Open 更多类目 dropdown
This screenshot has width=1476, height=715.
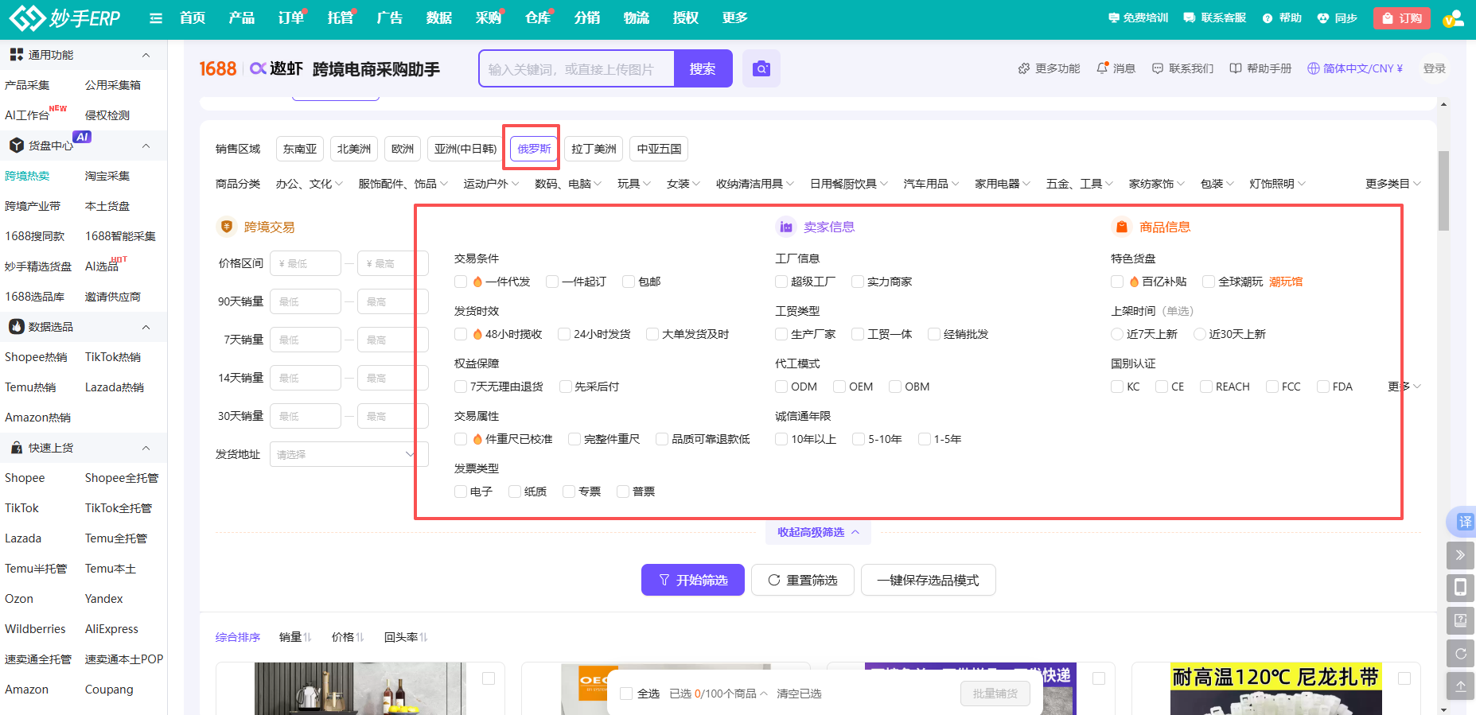(1392, 184)
